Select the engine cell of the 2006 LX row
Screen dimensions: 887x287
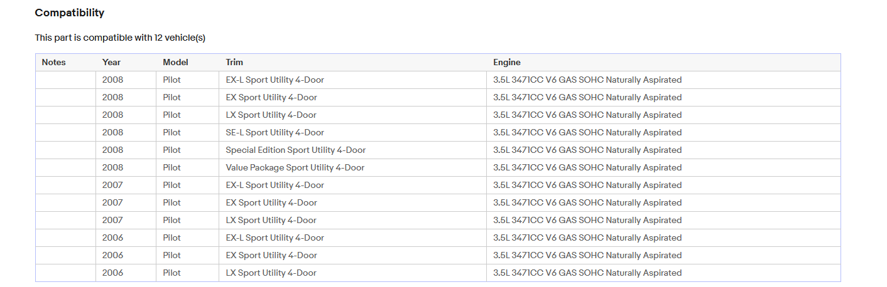663,273
